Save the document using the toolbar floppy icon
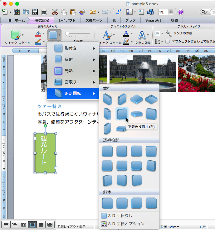Screen dimensions: 215x230 [x=35, y=12]
